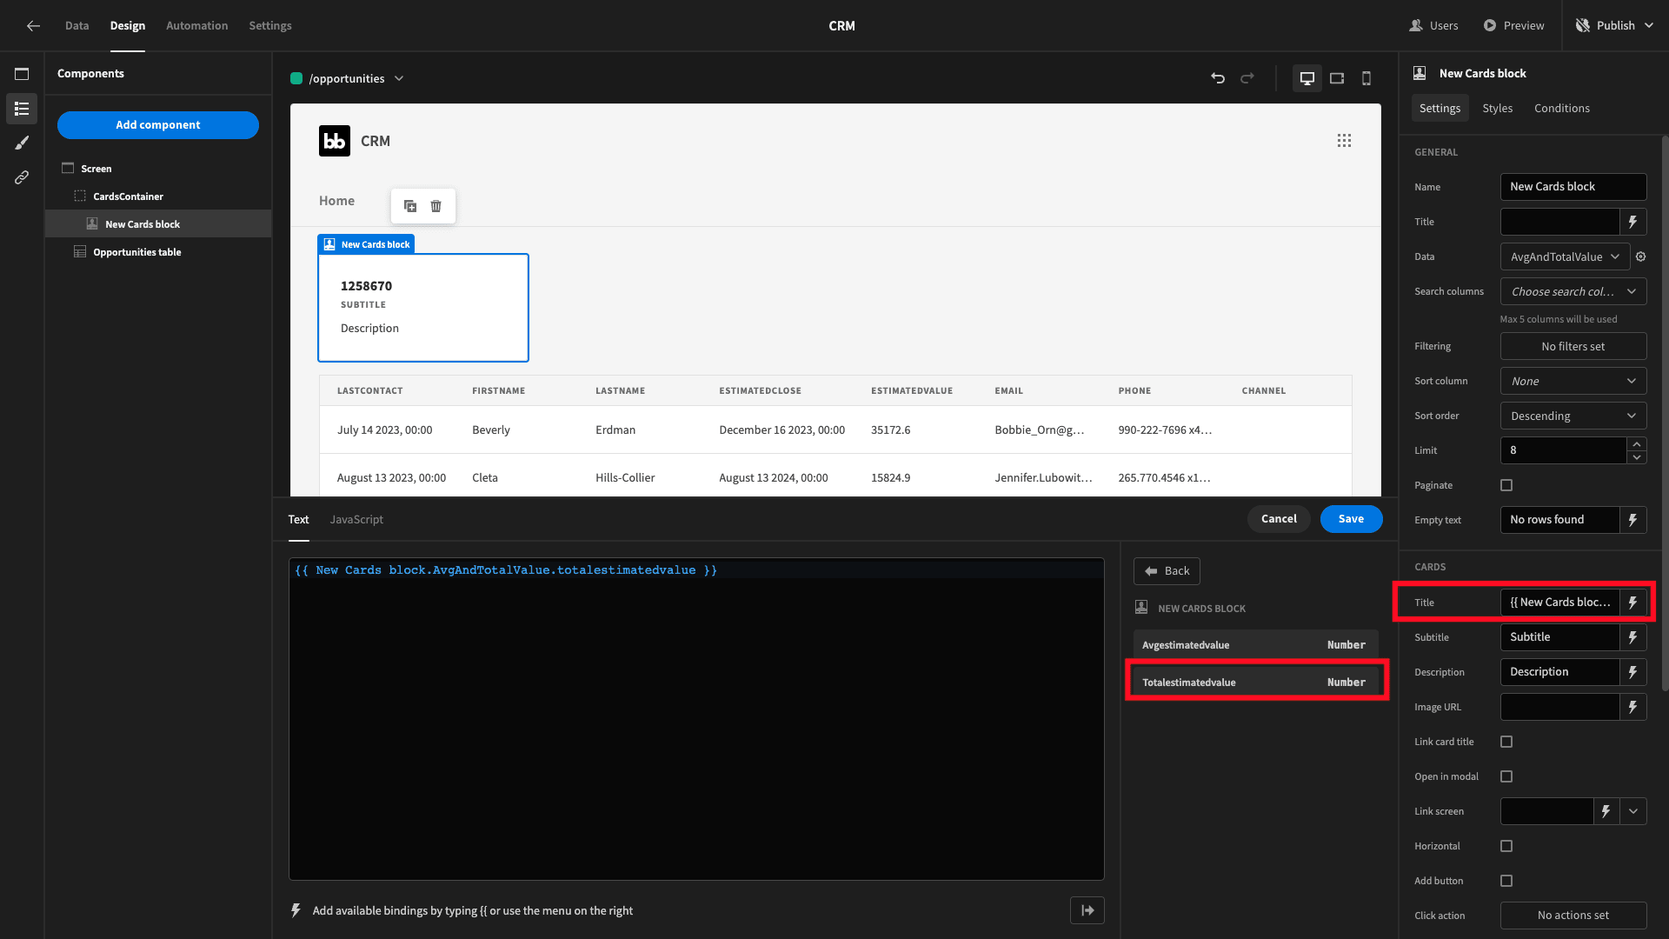
Task: Duplicate the selected New Cards block
Action: 410,206
